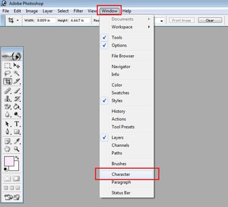Image resolution: width=228 pixels, height=207 pixels.
Task: Open the Select menu
Action: 63,11
